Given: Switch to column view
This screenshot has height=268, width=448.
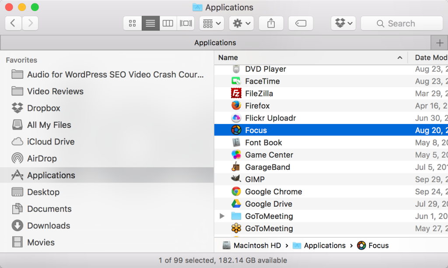Looking at the screenshot, I should tap(168, 23).
